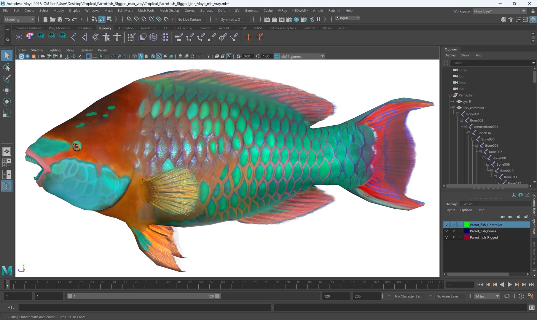Select the Lasso tool in the toolbox
This screenshot has width=537, height=320.
[7, 67]
